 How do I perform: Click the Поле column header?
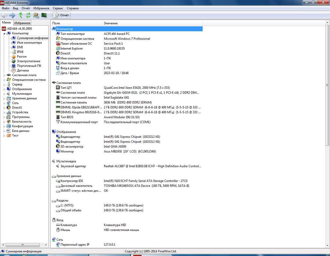76,23
